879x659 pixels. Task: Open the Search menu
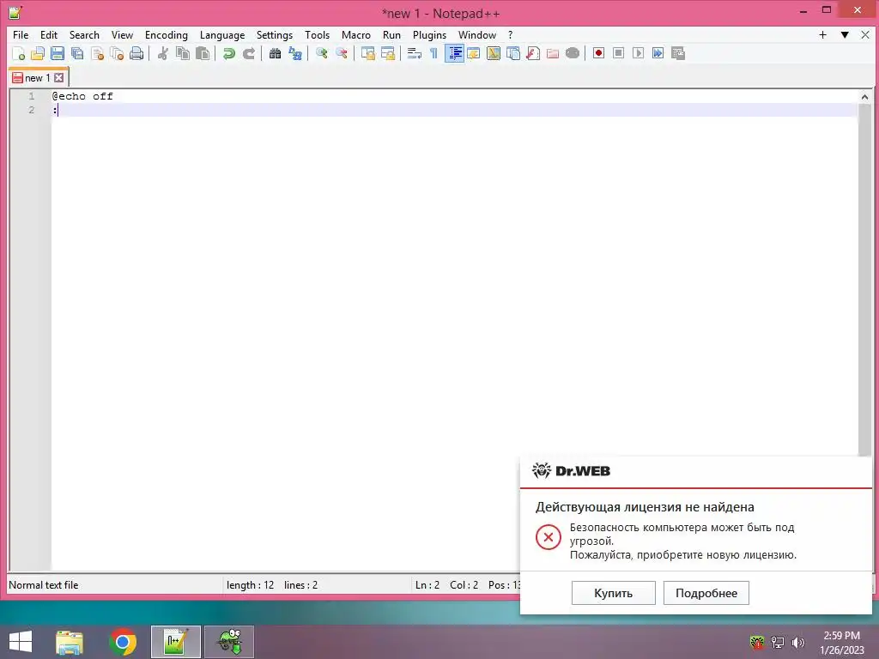coord(84,34)
